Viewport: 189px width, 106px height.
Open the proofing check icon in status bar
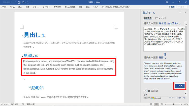(x=23, y=104)
